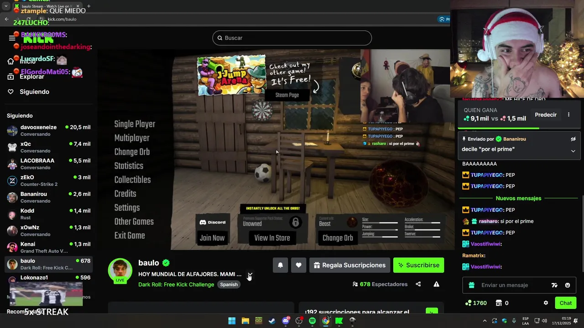The image size is (584, 328).
Task: Open zEkO Counter-Strike 2 channel
Action: point(48,180)
